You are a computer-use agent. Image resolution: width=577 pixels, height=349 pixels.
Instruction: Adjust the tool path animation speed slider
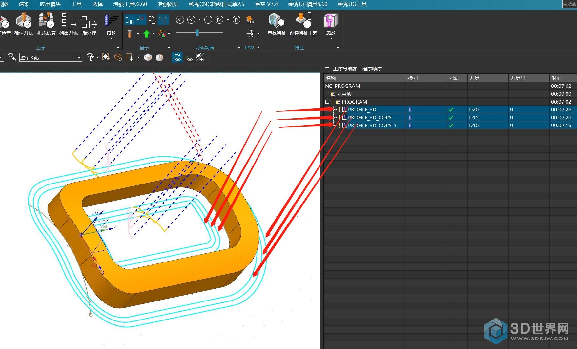click(x=197, y=33)
